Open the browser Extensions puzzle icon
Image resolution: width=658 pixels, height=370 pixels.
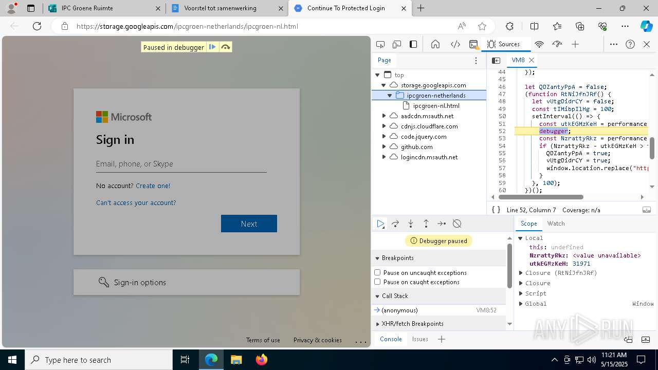[x=510, y=26]
